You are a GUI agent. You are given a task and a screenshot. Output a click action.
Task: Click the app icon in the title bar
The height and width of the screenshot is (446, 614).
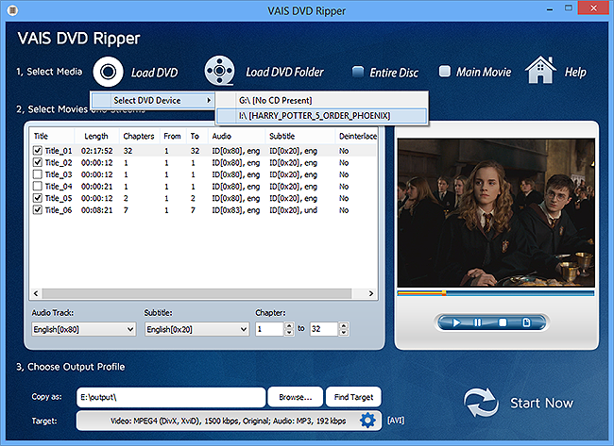pyautogui.click(x=12, y=10)
